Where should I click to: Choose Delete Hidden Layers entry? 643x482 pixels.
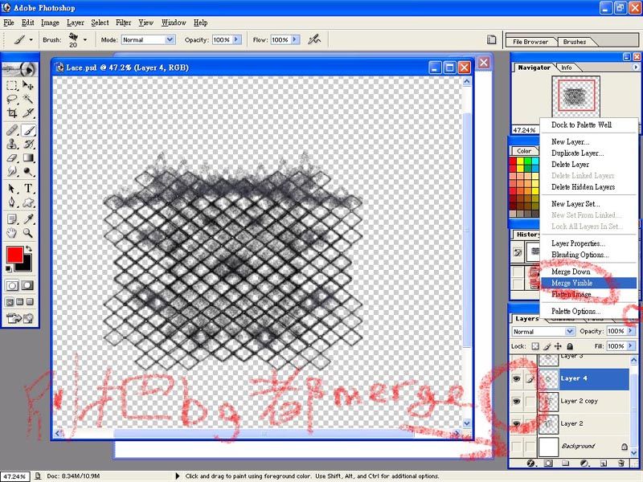pyautogui.click(x=588, y=187)
